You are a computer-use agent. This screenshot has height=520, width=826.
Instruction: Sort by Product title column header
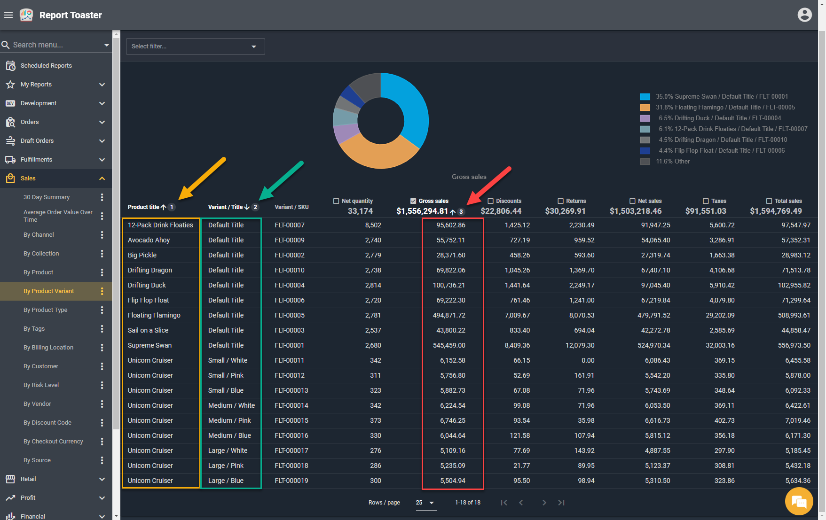(x=143, y=207)
